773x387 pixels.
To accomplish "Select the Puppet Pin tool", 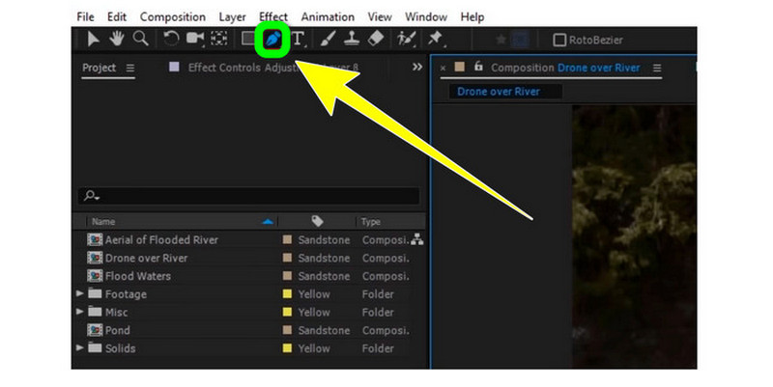I will (435, 39).
